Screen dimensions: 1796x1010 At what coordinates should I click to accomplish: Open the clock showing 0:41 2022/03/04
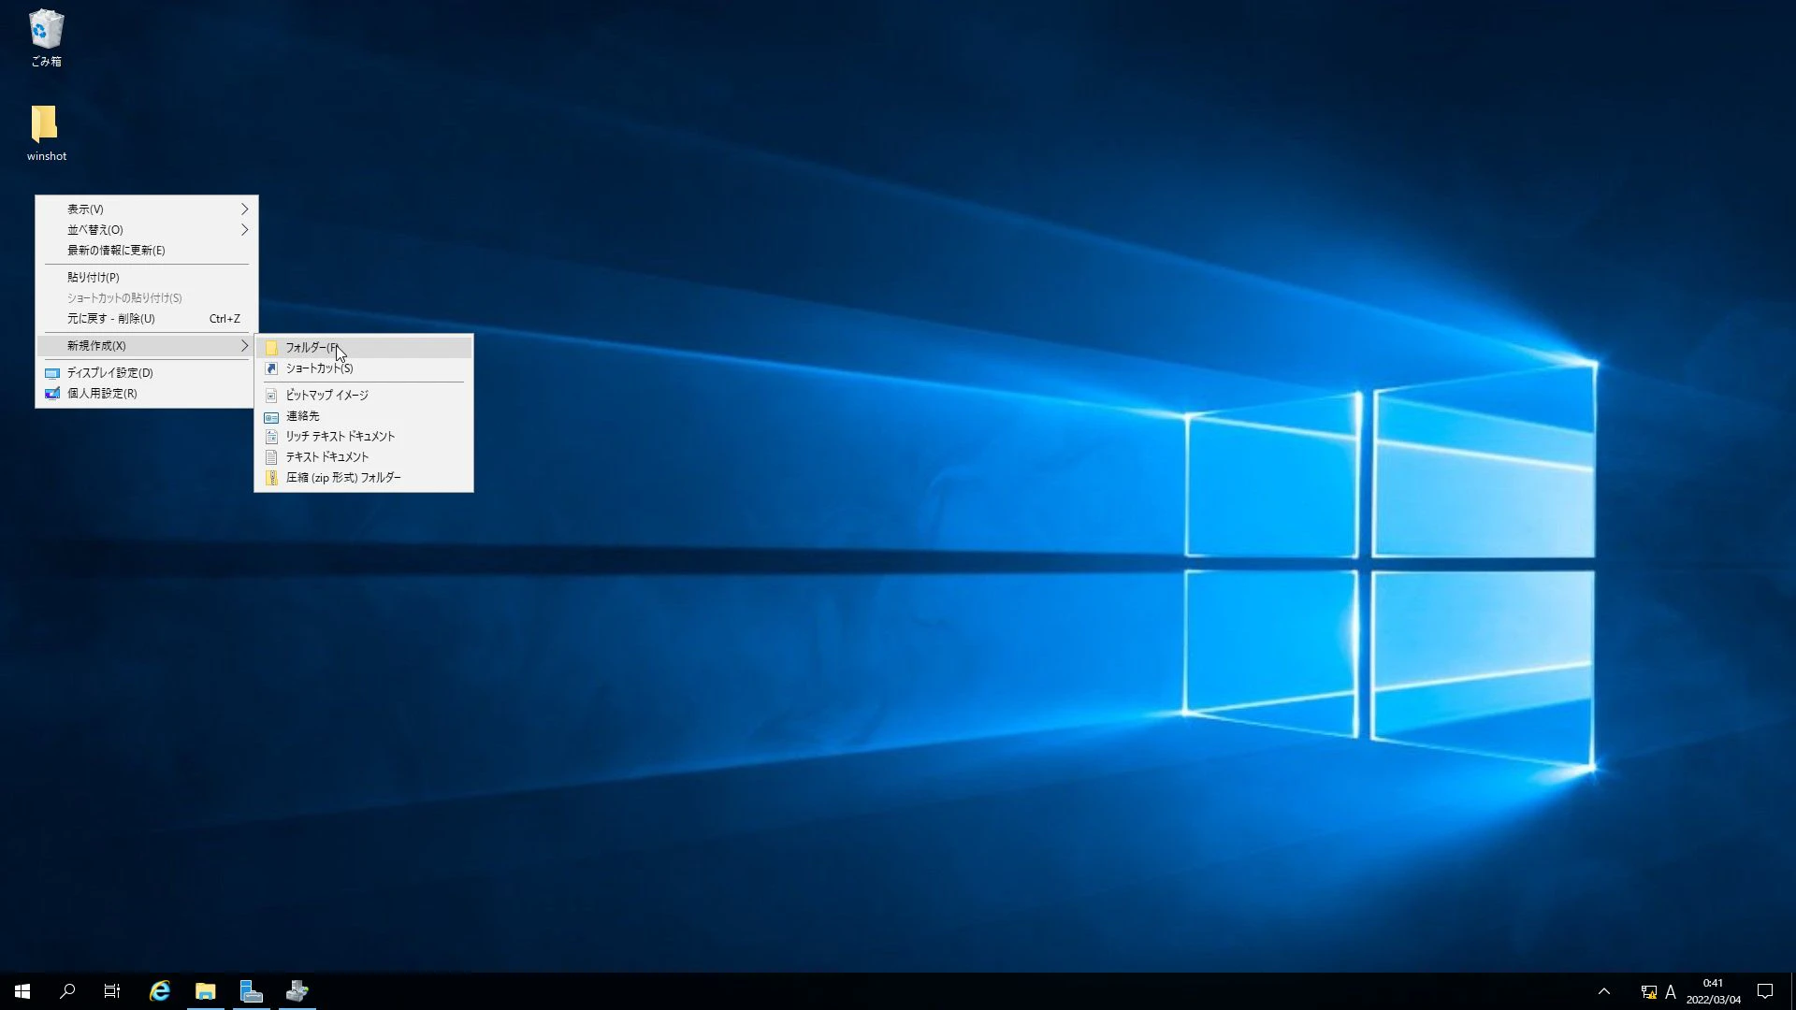[1714, 991]
